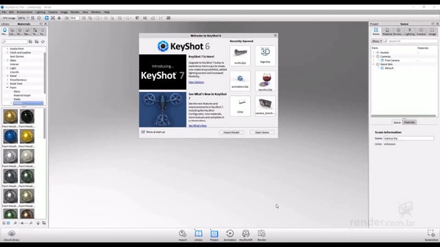Open the Edit menu
The image size is (440, 247).
click(x=12, y=12)
